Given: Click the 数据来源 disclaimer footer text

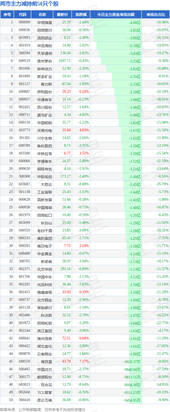Looking at the screenshot, I should coord(43,410).
